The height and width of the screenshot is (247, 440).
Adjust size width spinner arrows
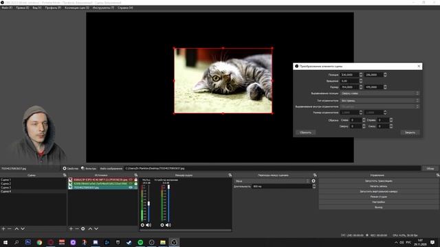point(361,87)
